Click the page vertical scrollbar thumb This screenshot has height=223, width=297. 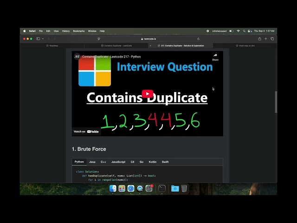tap(276, 102)
